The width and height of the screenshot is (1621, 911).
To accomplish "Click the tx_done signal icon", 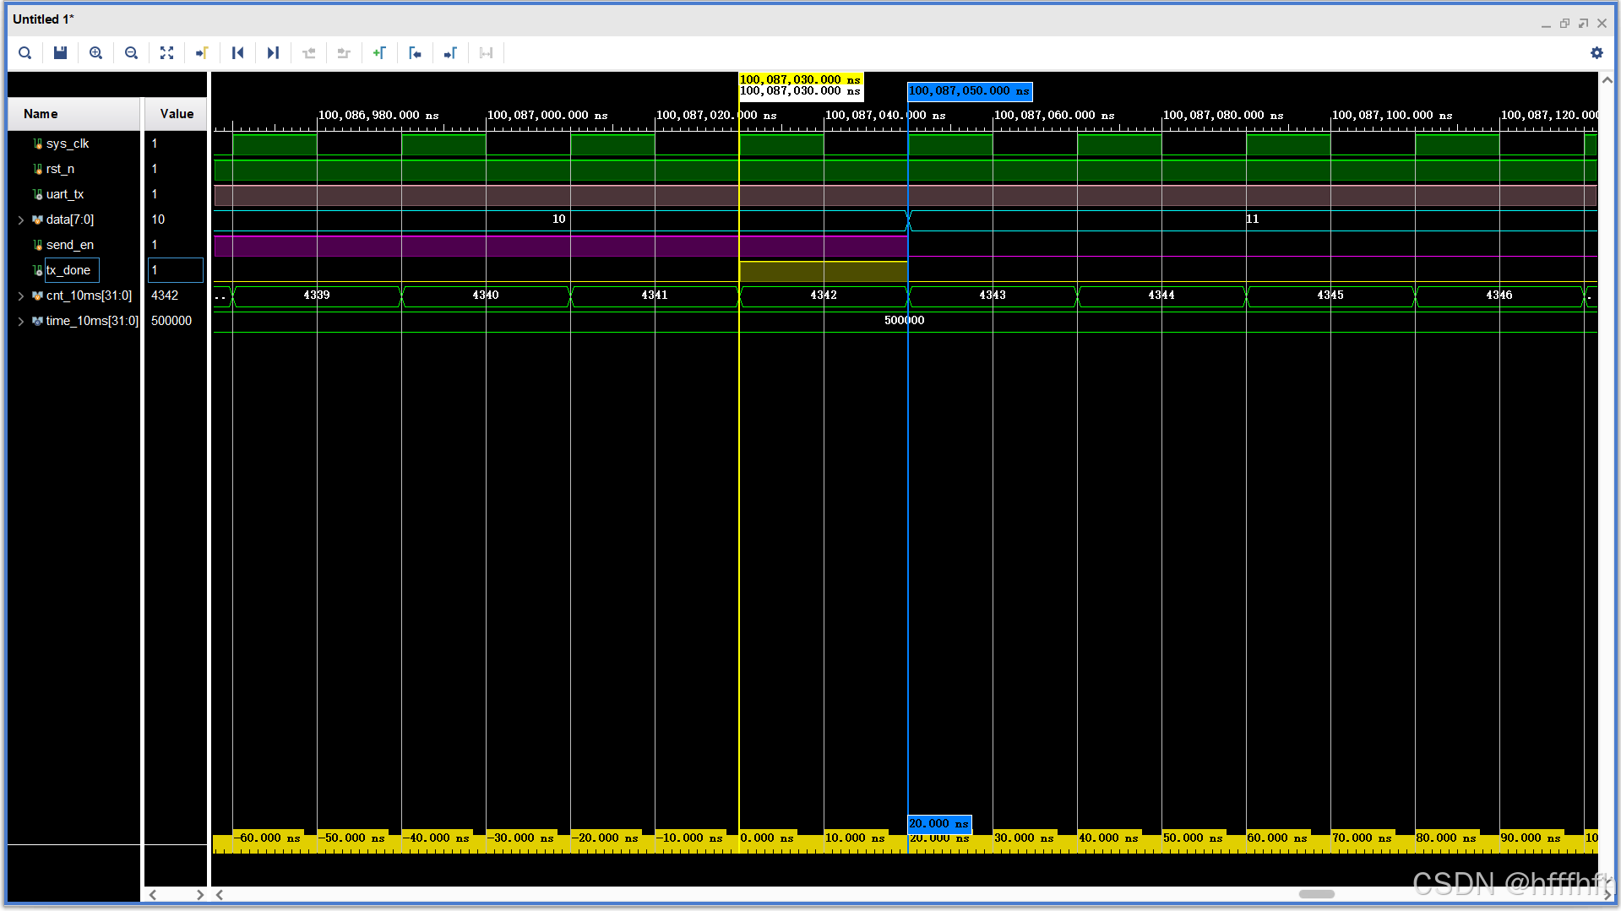I will [37, 271].
